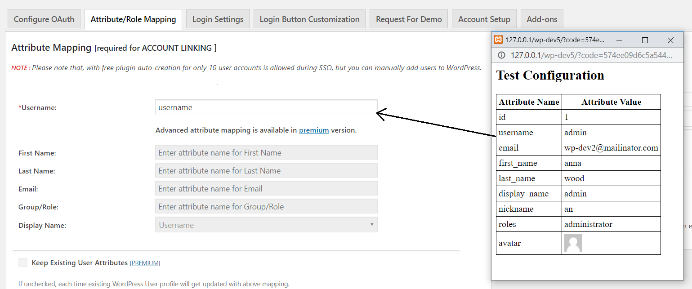Click the 'Attribute Mapping' section heading
The image size is (692, 289).
tap(51, 48)
